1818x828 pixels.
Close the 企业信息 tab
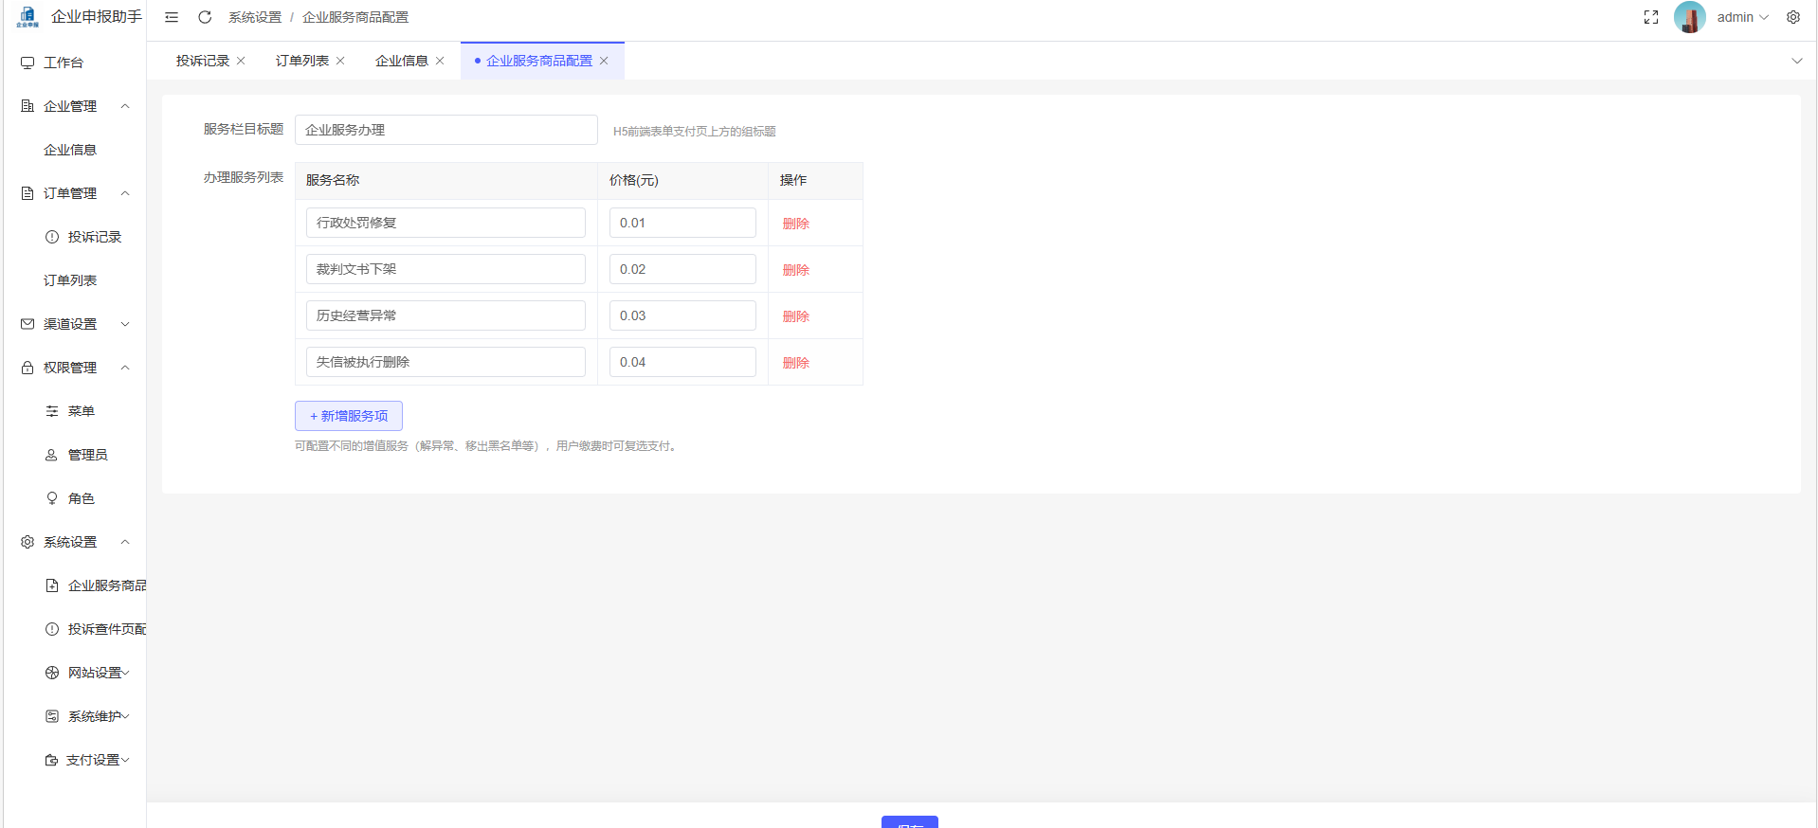tap(440, 61)
